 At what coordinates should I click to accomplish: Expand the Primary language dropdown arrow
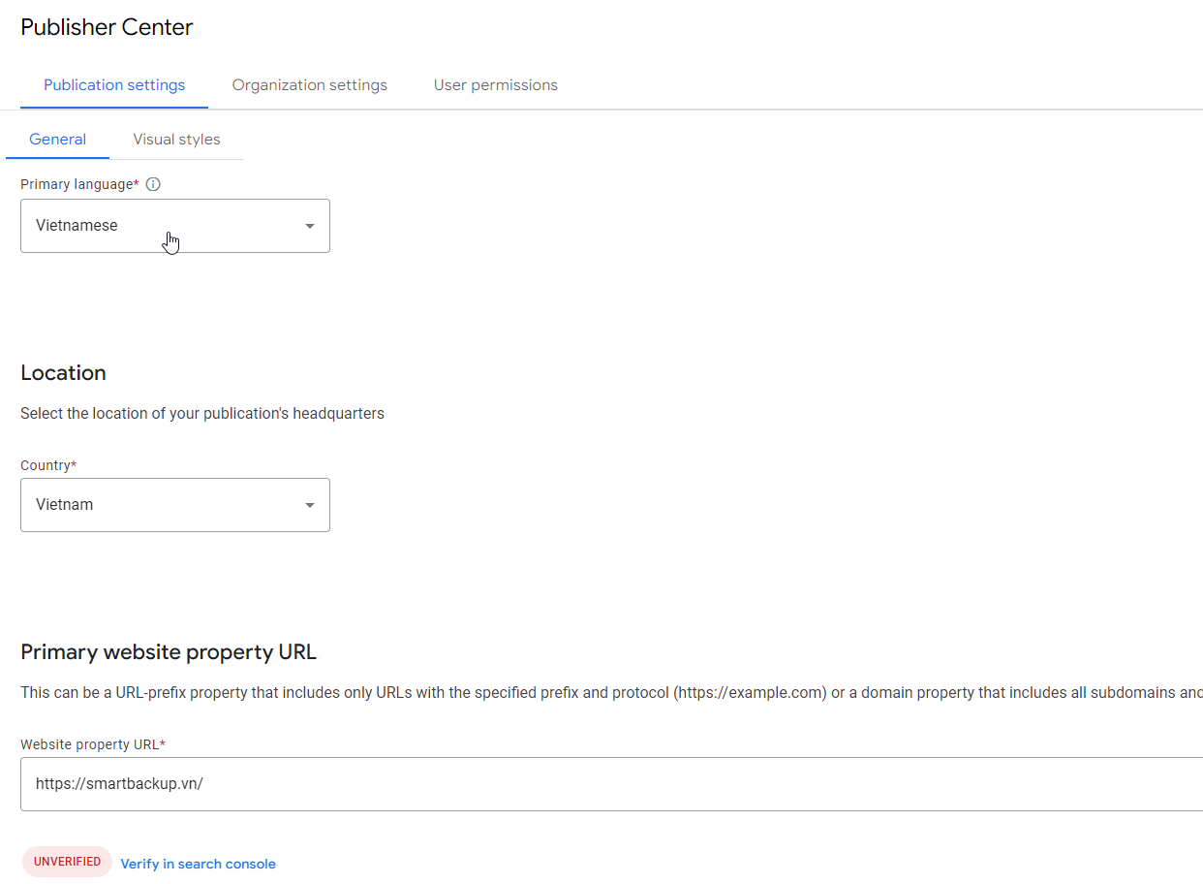[x=310, y=226]
